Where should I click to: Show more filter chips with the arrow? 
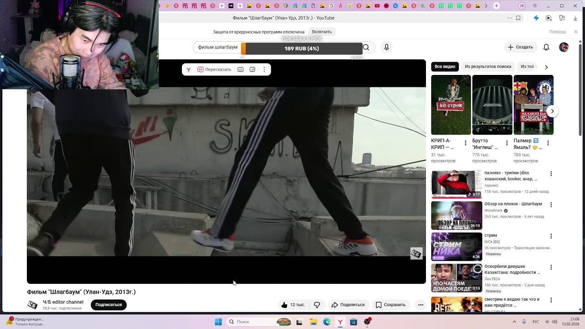click(x=546, y=67)
